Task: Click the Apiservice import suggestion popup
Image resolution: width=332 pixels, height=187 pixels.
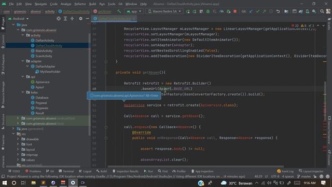Action: (124, 96)
